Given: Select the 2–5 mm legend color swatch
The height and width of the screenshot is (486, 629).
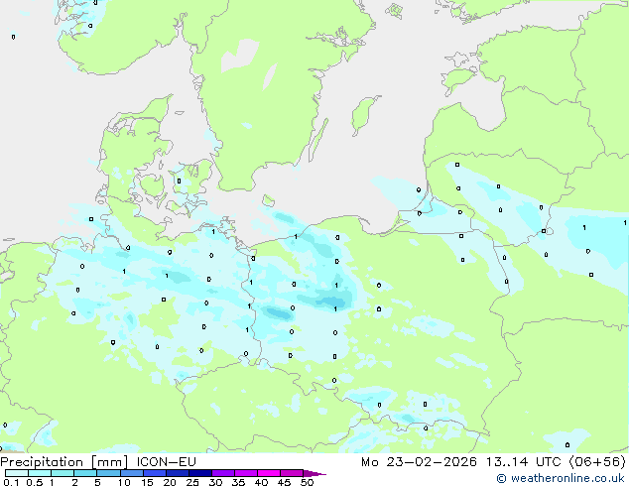Looking at the screenshot, I should (x=85, y=473).
